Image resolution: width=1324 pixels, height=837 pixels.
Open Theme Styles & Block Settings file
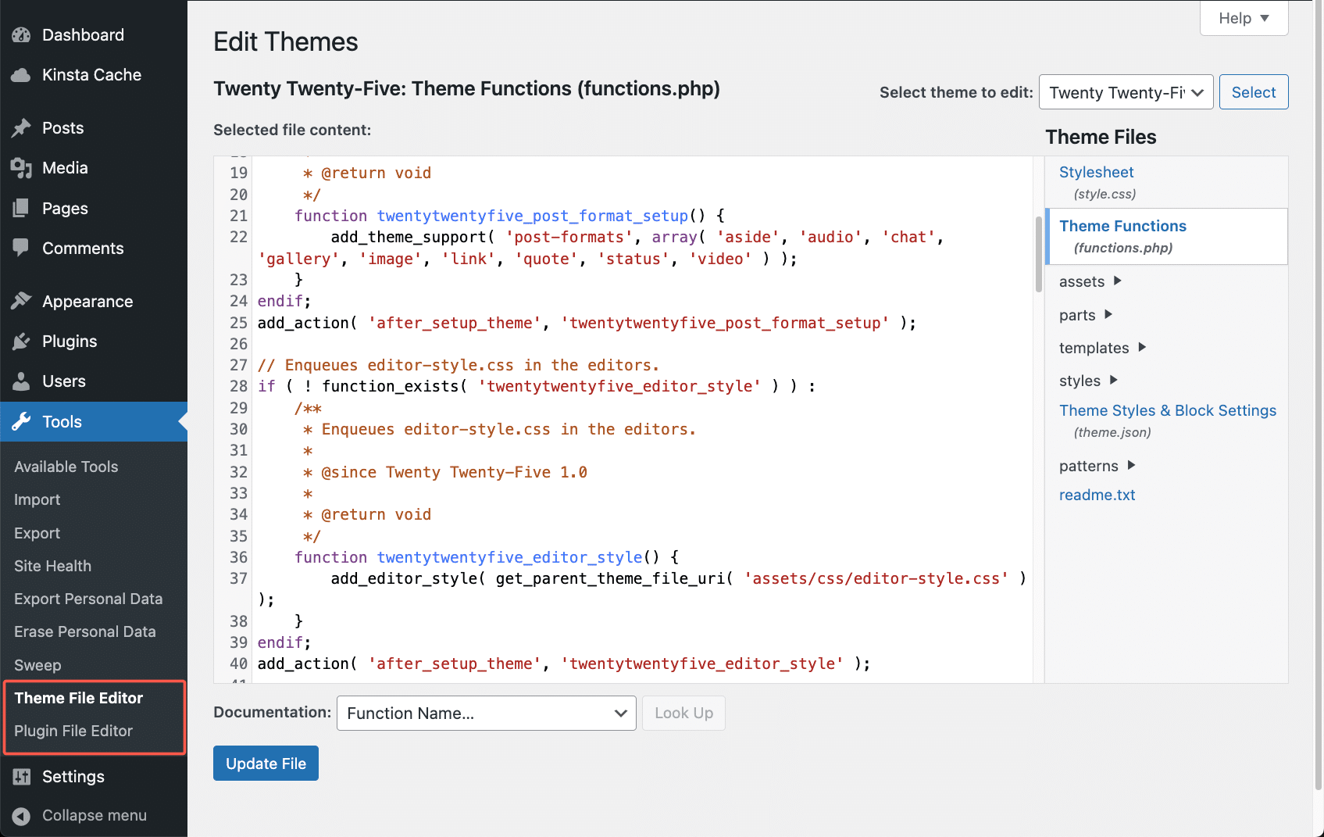1168,411
